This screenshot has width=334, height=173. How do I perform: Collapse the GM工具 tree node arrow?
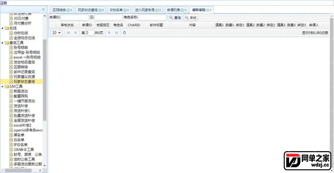(2, 86)
